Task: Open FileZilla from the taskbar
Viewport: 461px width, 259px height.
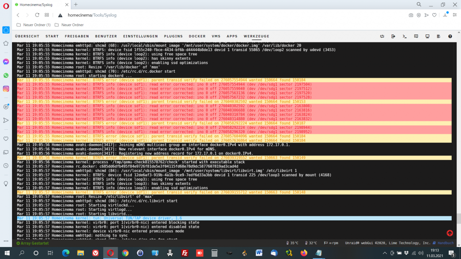Action: tap(185, 253)
